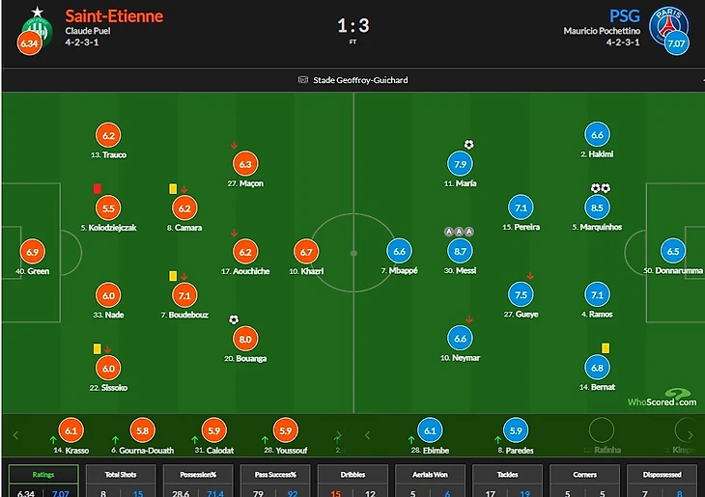Viewport: 705px width, 497px height.
Task: Click substitute Krasso's 6.1 rating circle
Action: click(70, 430)
